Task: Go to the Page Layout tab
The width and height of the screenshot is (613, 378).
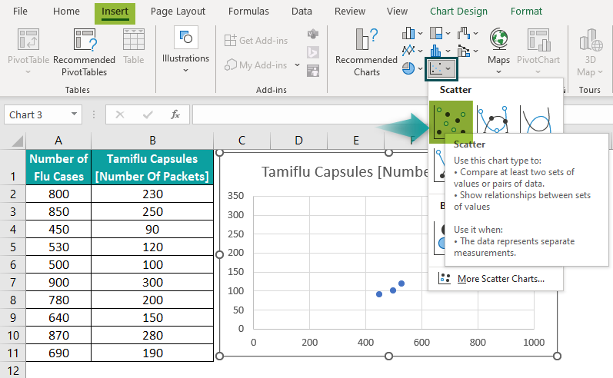Action: (x=178, y=12)
